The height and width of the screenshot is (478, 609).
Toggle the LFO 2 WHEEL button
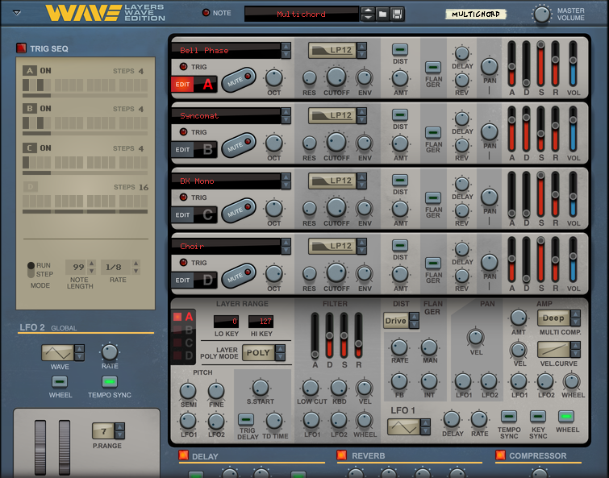60,382
